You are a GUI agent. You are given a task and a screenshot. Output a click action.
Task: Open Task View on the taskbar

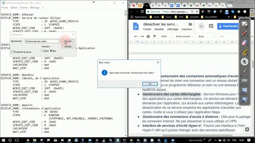click(17, 140)
